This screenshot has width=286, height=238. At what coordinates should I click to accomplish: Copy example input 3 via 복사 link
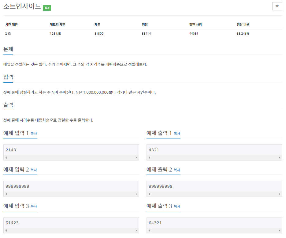pos(34,206)
